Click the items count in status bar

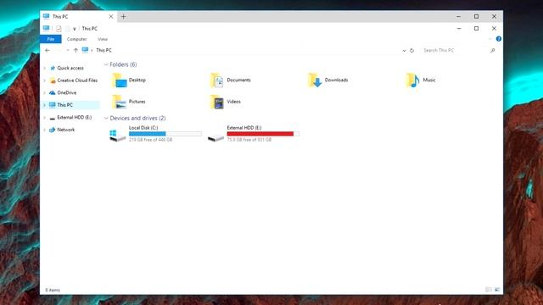[53, 290]
